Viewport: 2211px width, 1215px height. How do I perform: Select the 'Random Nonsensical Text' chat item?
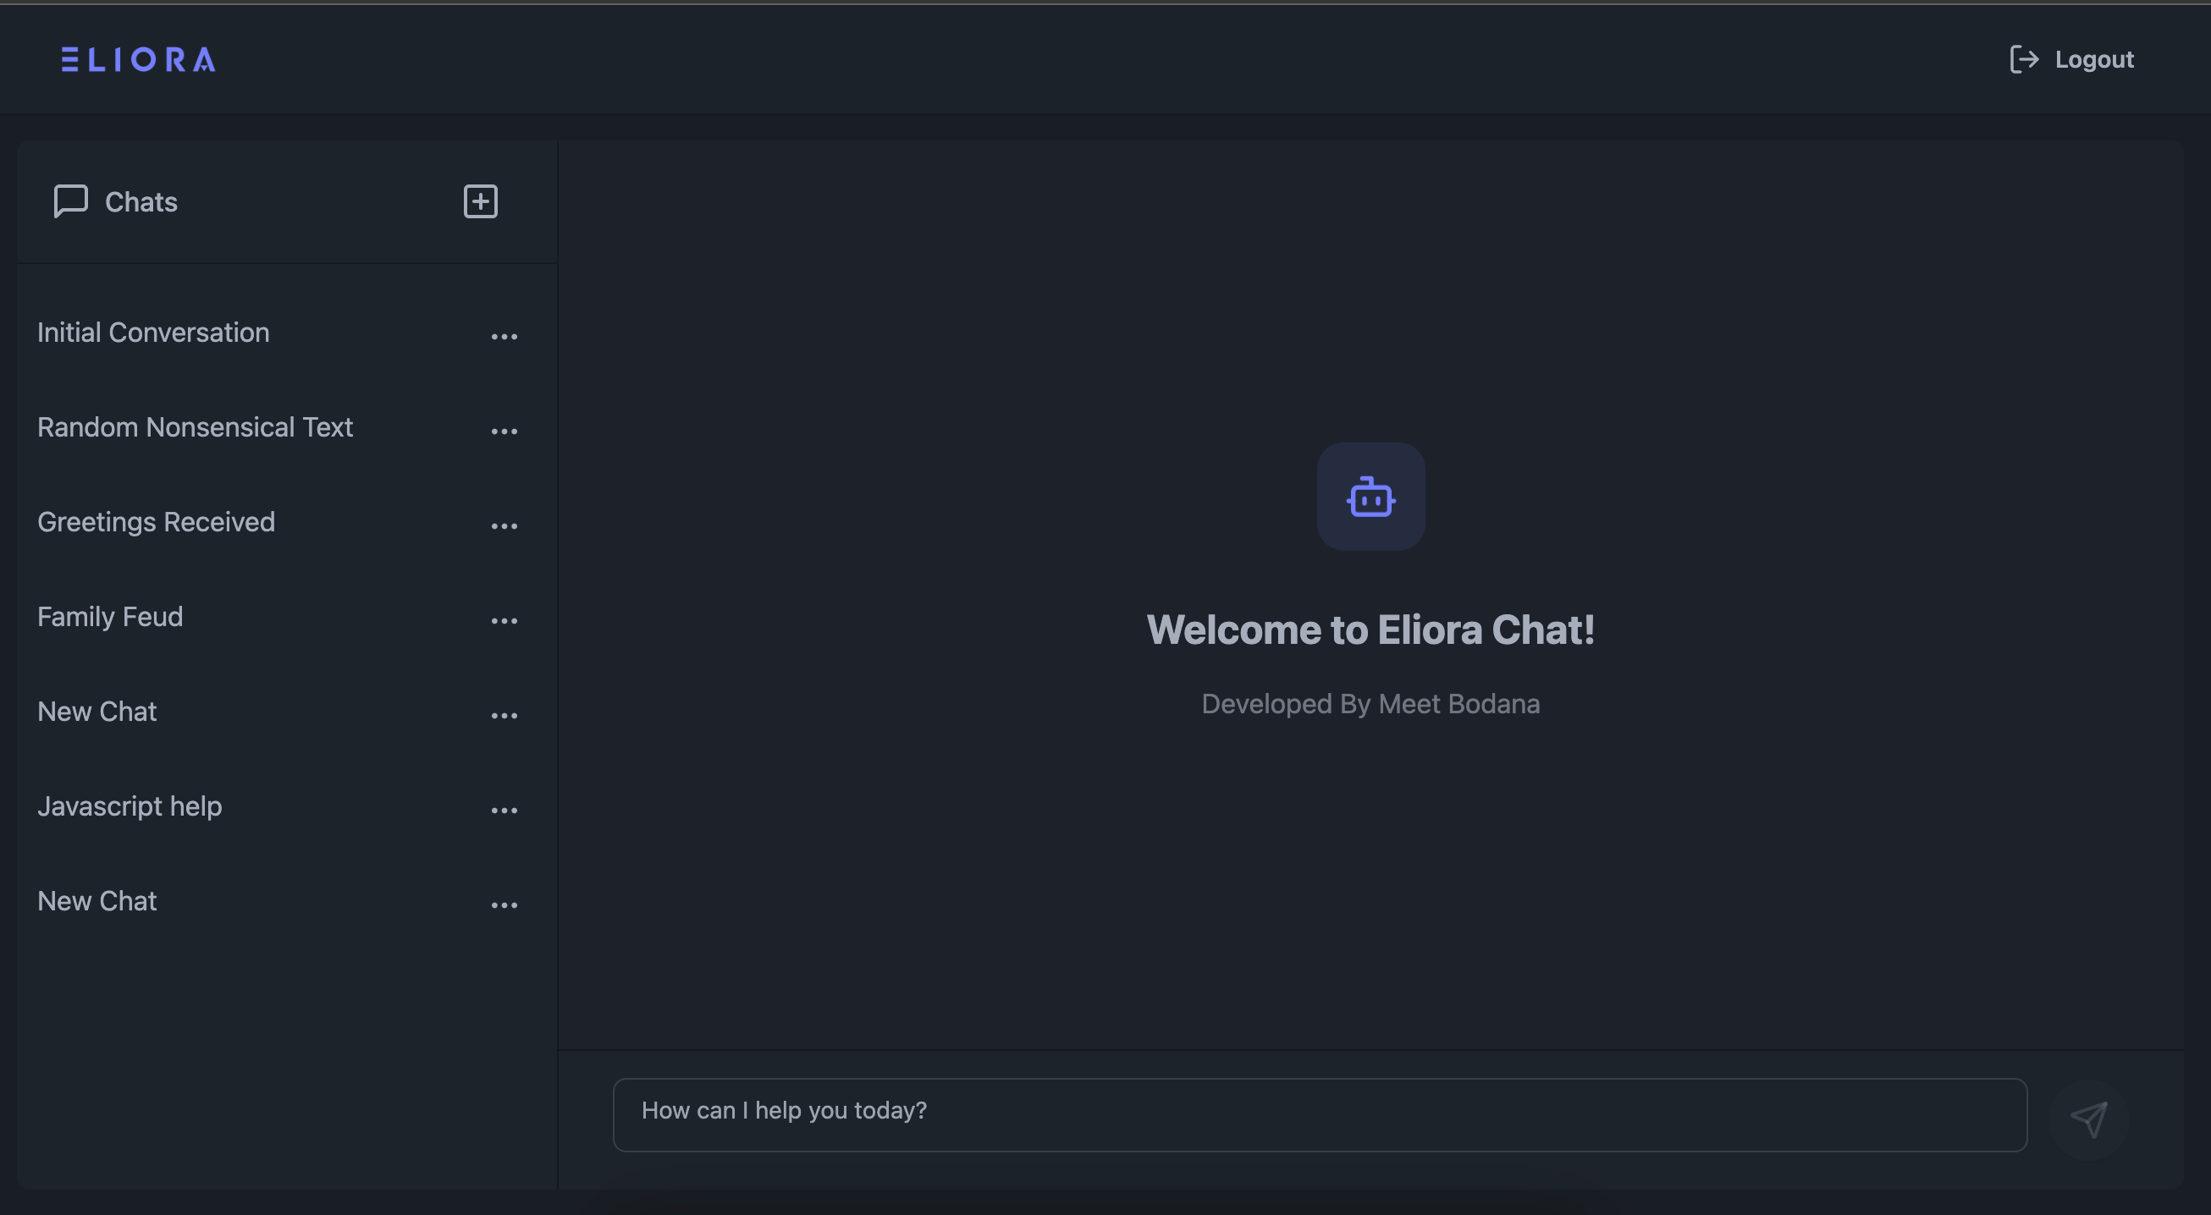195,426
